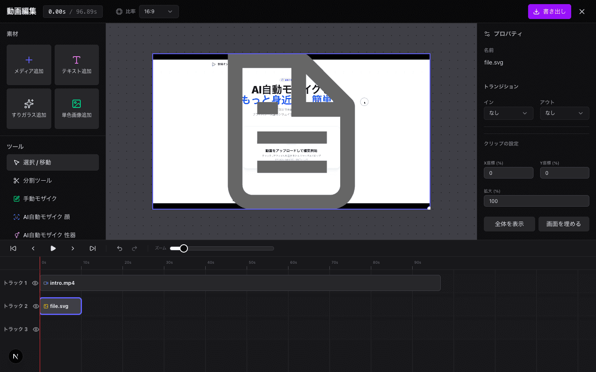Open the アウト transition dropdown
The width and height of the screenshot is (596, 372).
click(564, 113)
